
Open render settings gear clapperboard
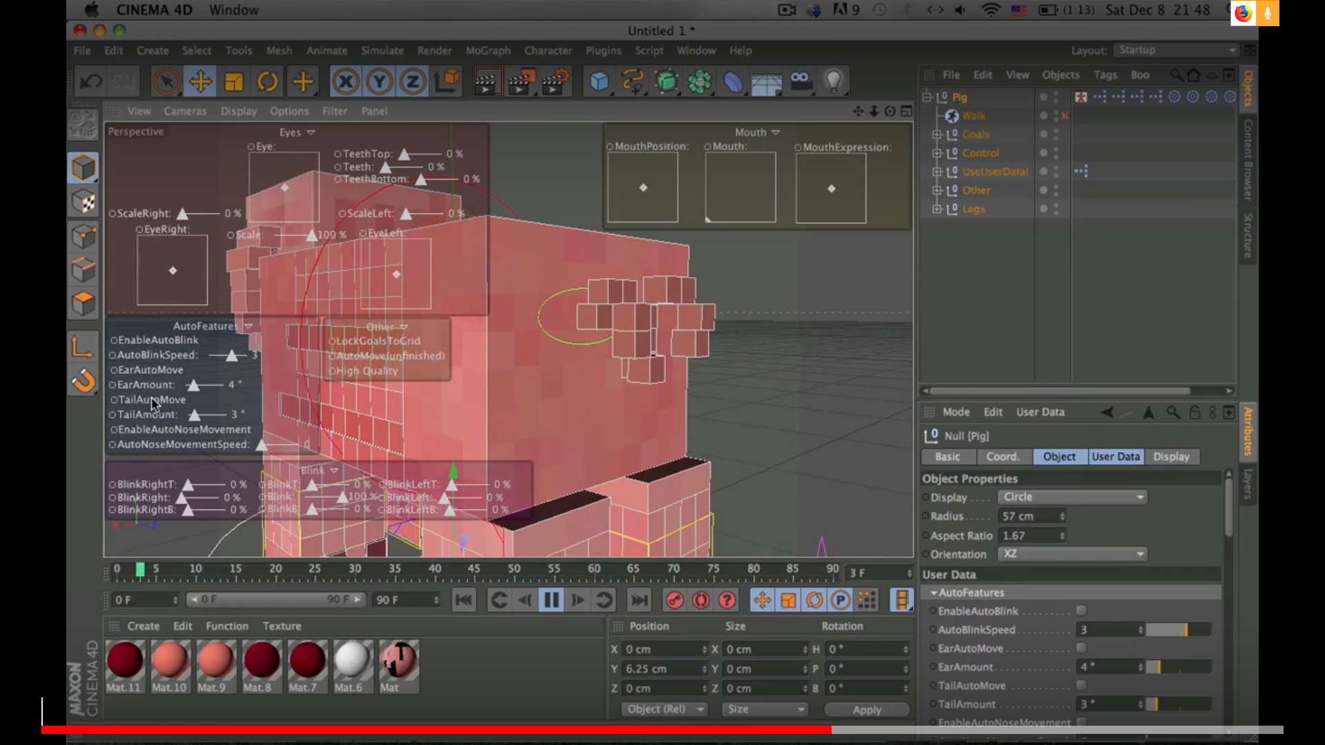pos(556,81)
